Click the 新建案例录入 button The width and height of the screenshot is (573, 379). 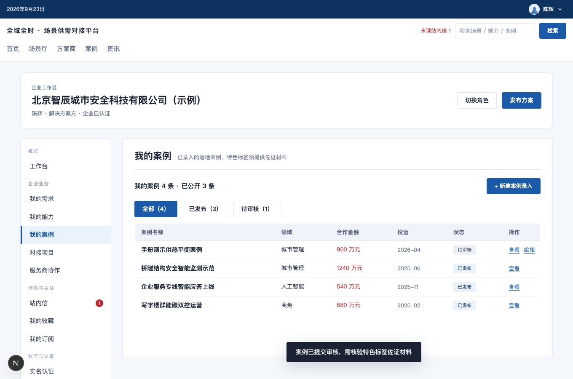click(x=514, y=186)
